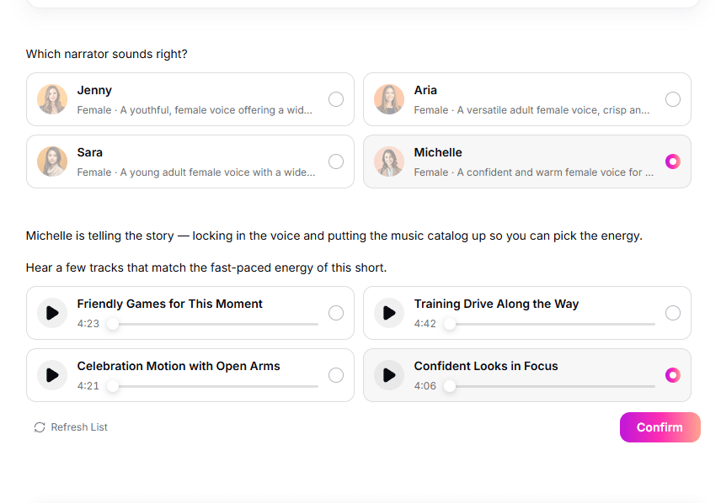Click the Refresh List link text
The image size is (721, 503).
click(79, 427)
